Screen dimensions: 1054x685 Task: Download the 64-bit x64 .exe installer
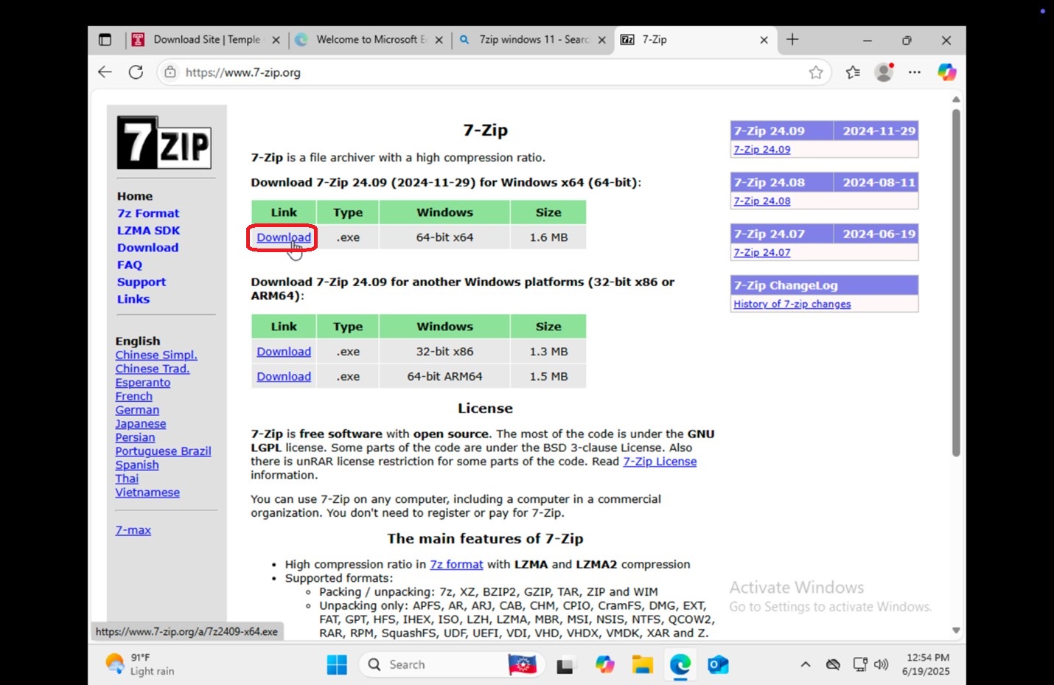tap(284, 237)
